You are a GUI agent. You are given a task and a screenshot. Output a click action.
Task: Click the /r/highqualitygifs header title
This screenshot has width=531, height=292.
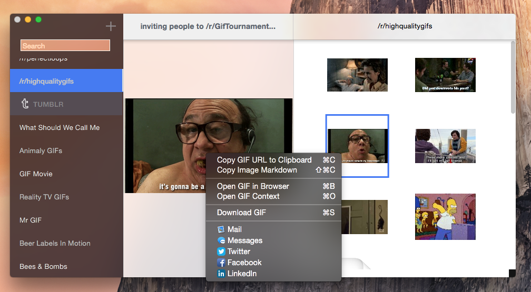pyautogui.click(x=405, y=26)
